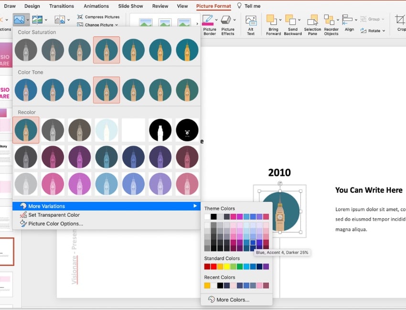Viewport: 406px width, 310px height.
Task: Expand the Align dropdown arrow
Action: click(x=356, y=20)
